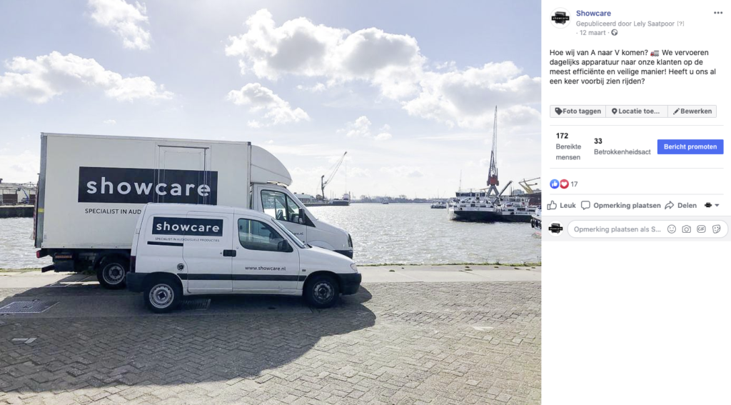This screenshot has height=405, width=731.
Task: Add a sticker to the comment
Action: [x=717, y=229]
